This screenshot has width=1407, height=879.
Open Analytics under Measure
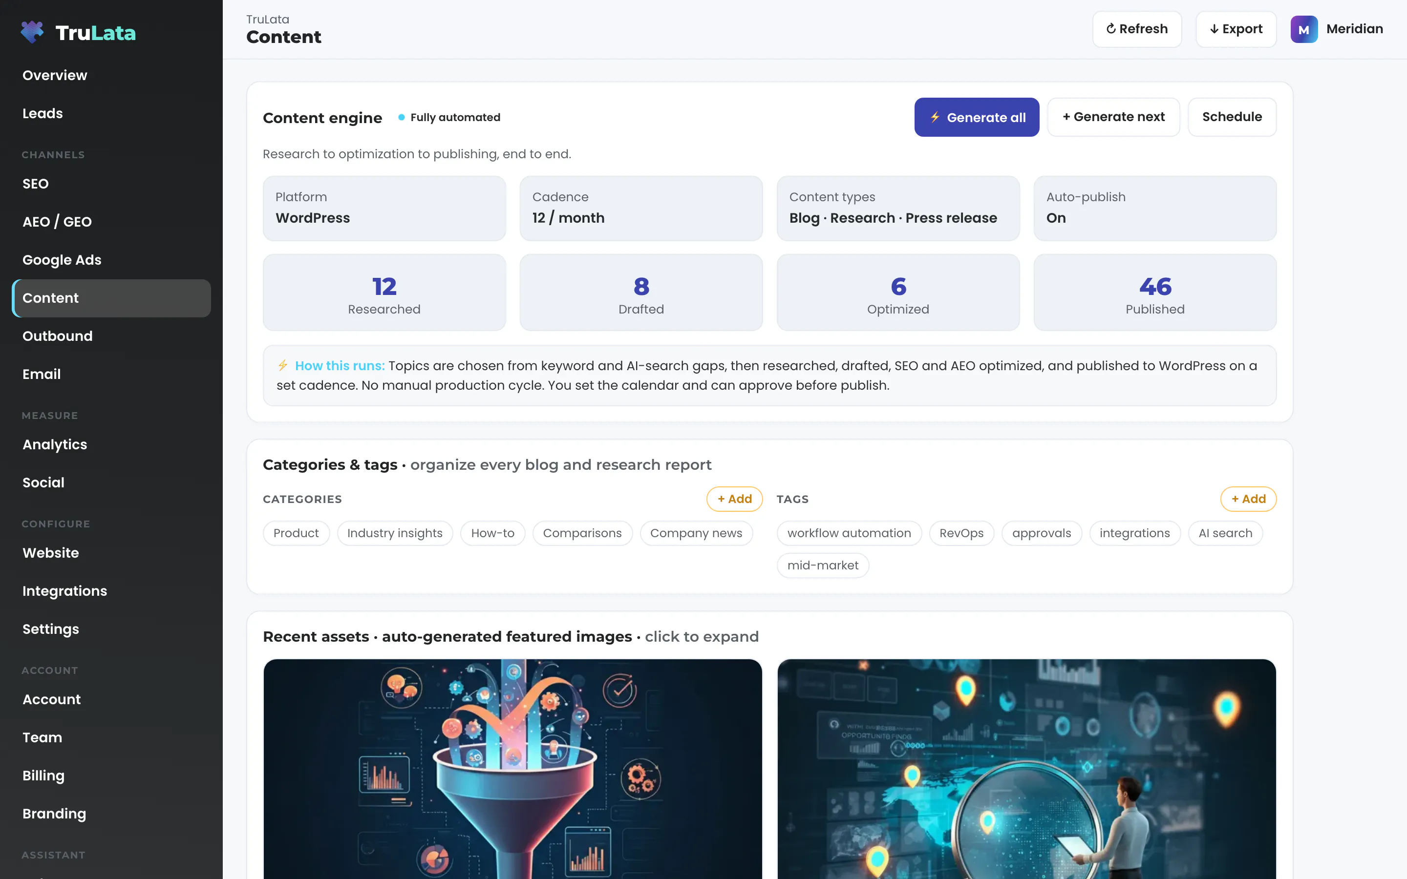pyautogui.click(x=111, y=445)
